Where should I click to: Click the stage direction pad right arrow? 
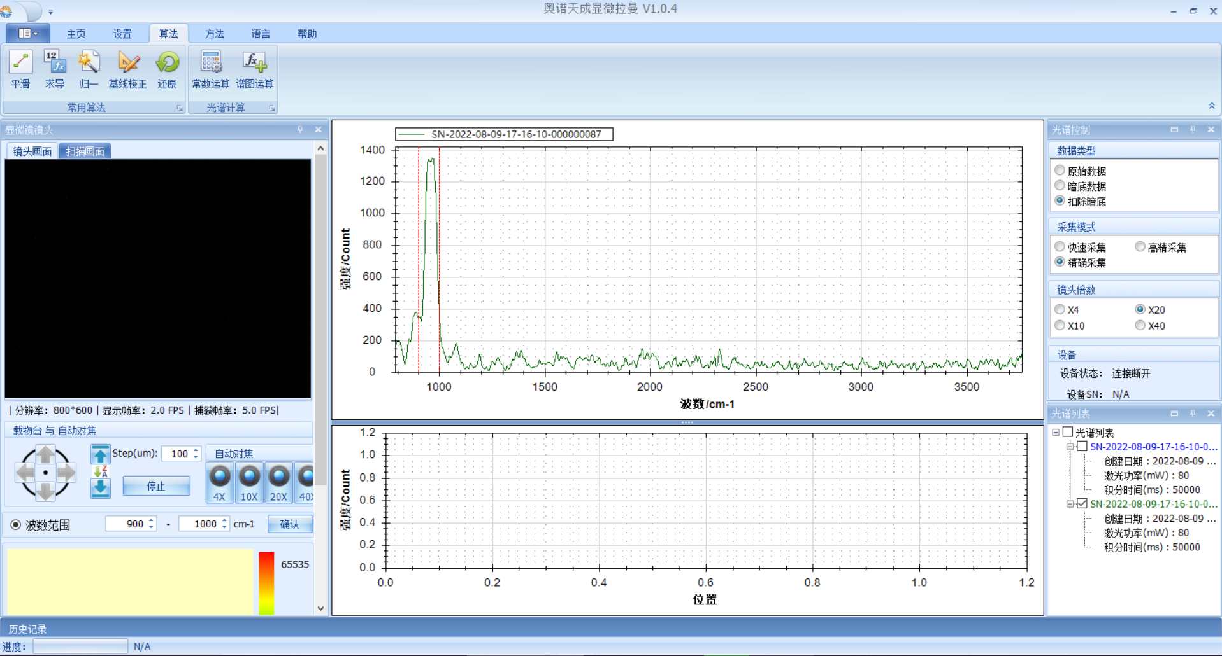point(66,473)
